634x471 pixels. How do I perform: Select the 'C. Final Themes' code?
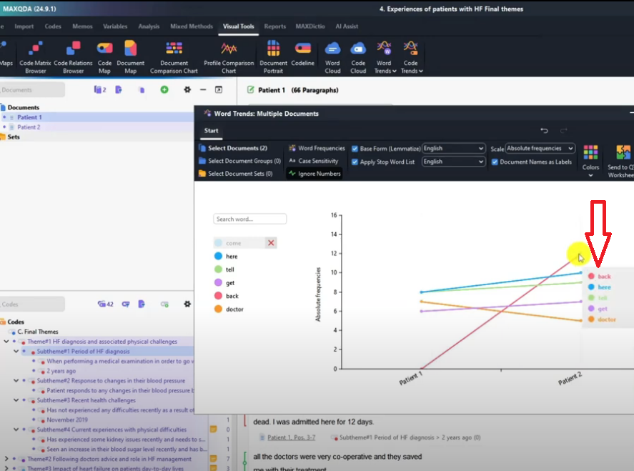pos(38,332)
